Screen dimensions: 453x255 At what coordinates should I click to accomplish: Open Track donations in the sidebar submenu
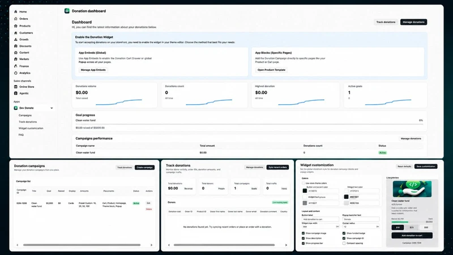point(28,122)
